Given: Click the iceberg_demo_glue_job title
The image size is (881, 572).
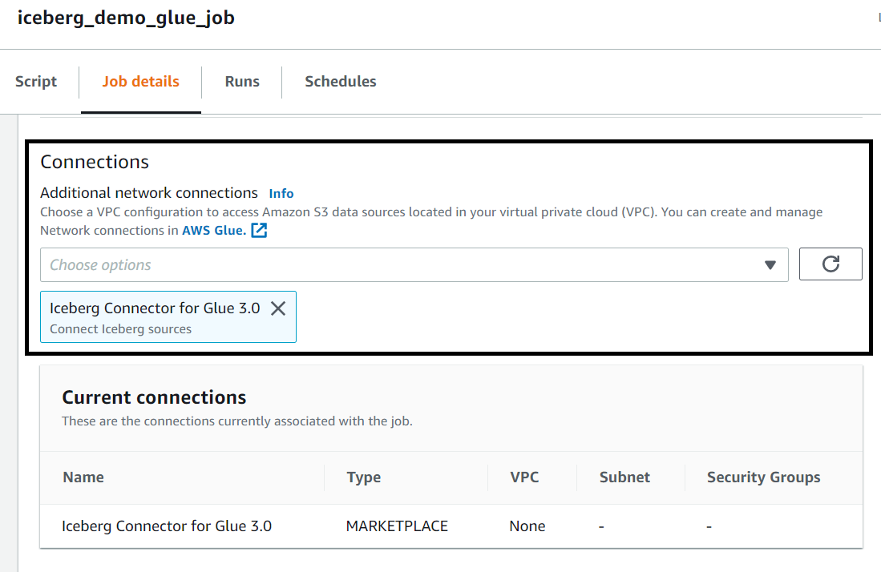Looking at the screenshot, I should [x=126, y=18].
